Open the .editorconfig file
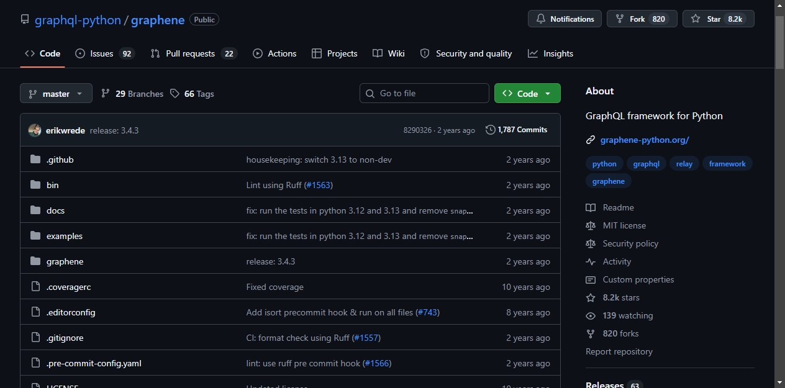Screen dimensions: 785x388 coord(71,312)
